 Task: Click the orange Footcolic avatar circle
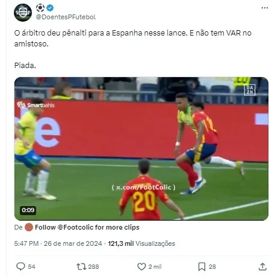pos(29,227)
